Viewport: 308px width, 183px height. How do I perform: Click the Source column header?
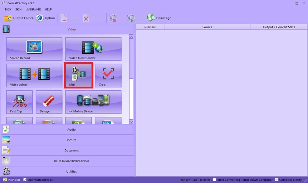pos(207,27)
